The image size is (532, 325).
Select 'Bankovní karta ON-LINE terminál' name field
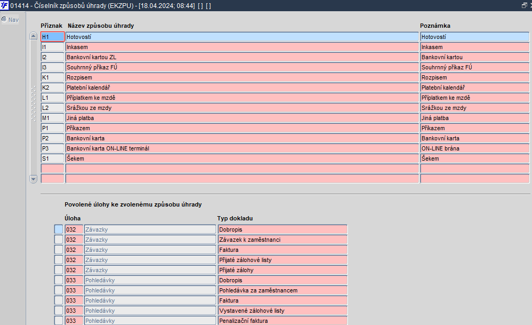(x=242, y=148)
